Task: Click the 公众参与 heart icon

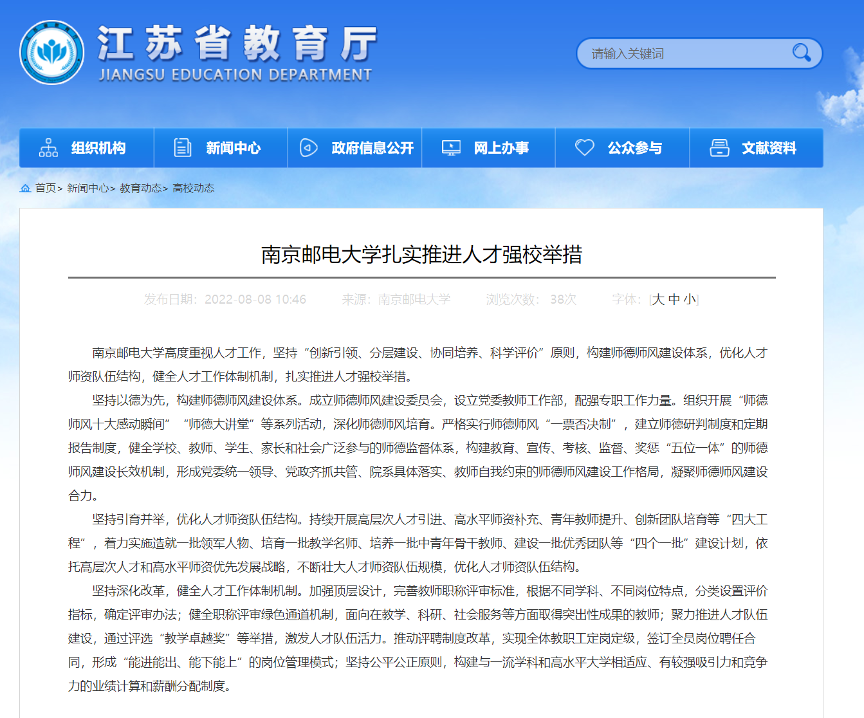Action: pyautogui.click(x=584, y=148)
